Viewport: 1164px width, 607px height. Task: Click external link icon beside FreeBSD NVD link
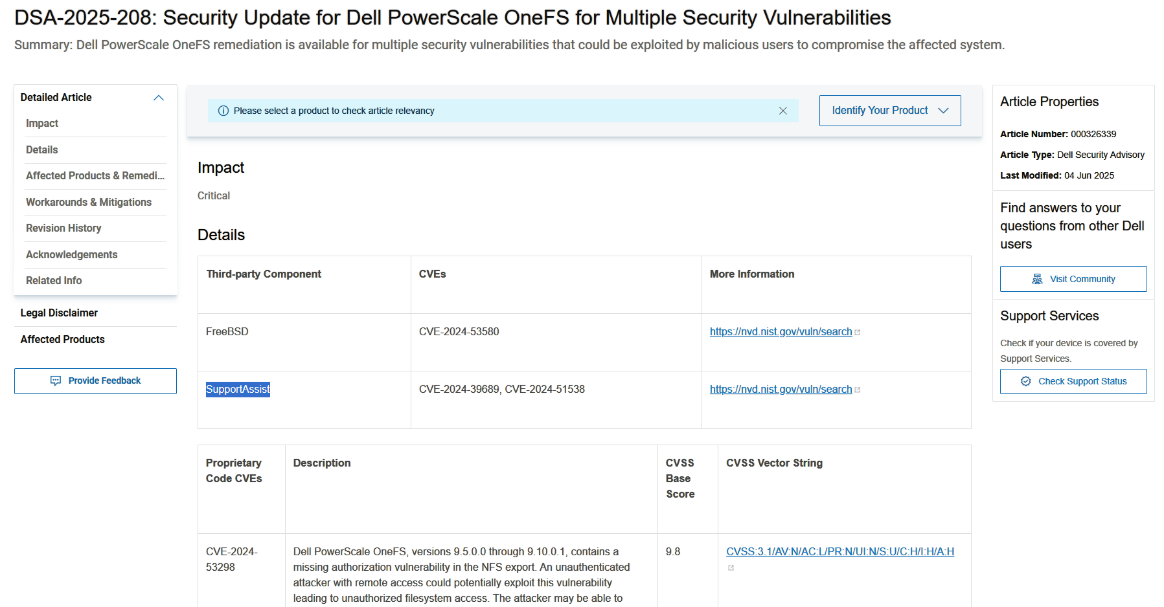tap(858, 333)
